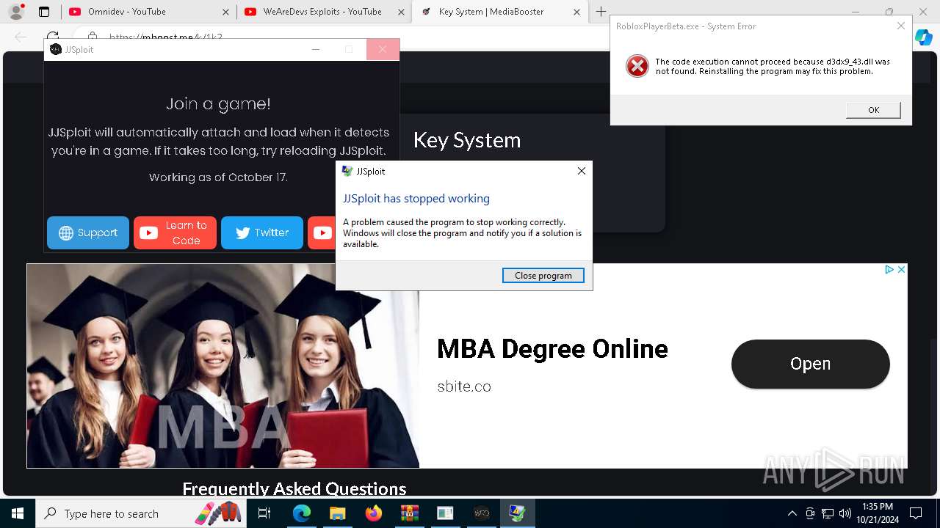Close the JJSploit window with the red X

pos(383,49)
